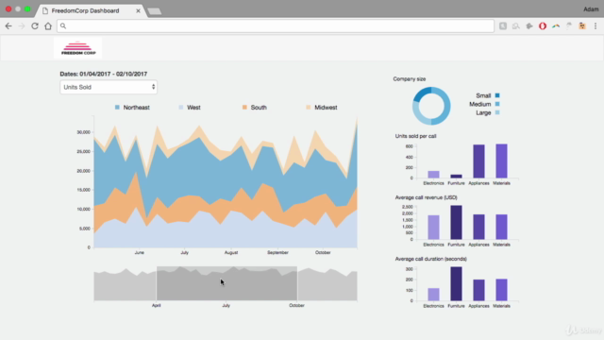Click the July marker on brush timeline
The width and height of the screenshot is (604, 340).
[226, 305]
